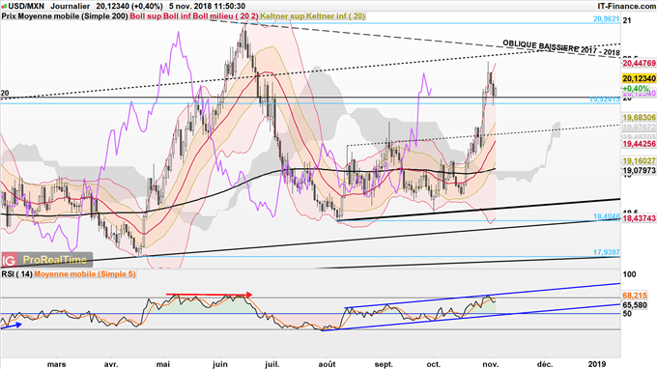Click the juil. month label
The image size is (657, 369).
[x=271, y=364]
